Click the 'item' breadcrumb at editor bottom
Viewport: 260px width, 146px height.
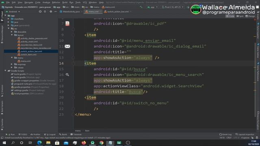tap(87, 131)
